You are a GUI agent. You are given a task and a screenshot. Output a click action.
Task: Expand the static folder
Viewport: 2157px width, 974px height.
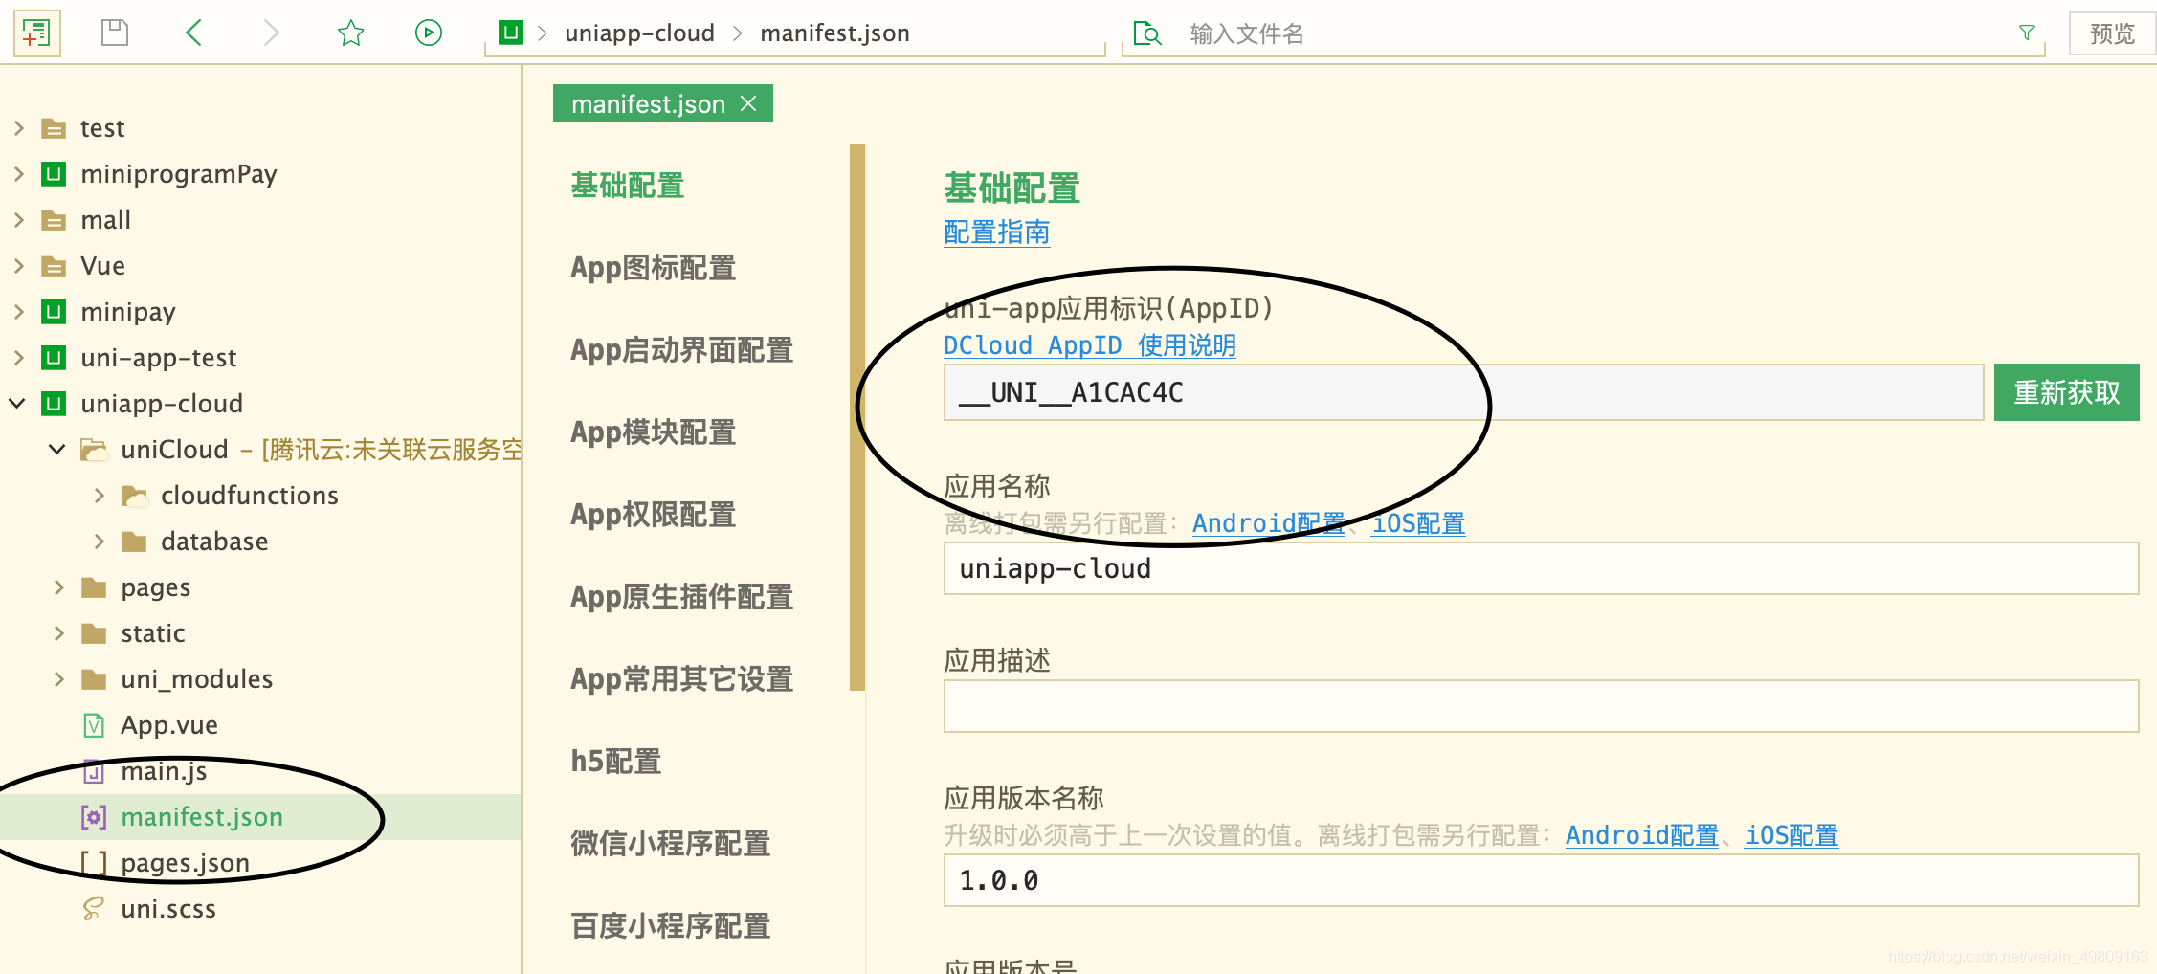coord(58,633)
